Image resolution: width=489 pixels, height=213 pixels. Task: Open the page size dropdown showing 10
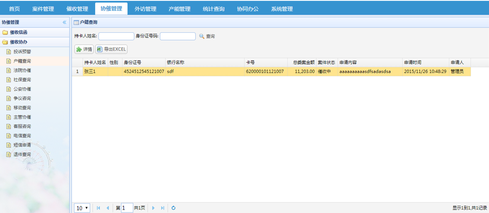[x=82, y=208]
